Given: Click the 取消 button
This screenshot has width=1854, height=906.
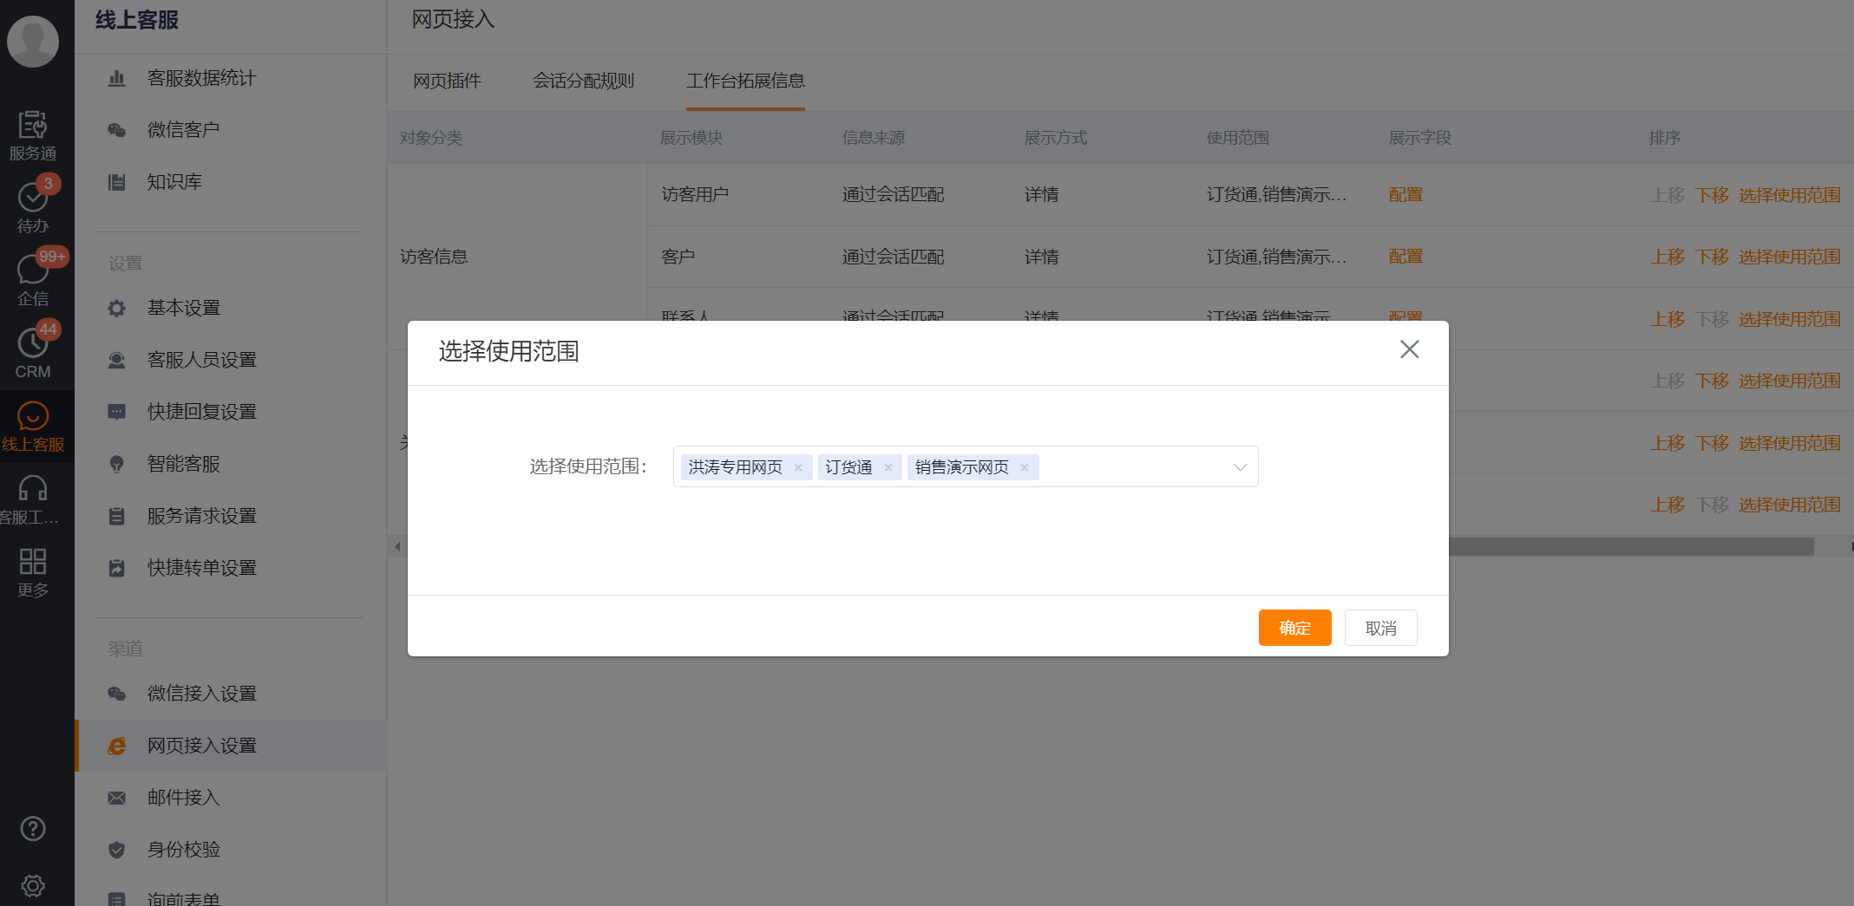Looking at the screenshot, I should 1380,628.
